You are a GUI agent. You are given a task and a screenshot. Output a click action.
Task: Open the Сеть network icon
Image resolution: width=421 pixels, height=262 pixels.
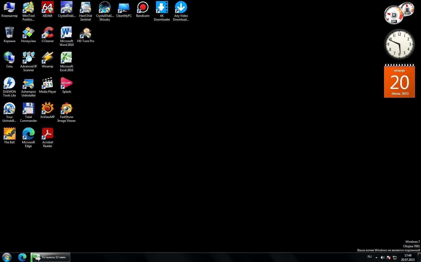[10, 60]
